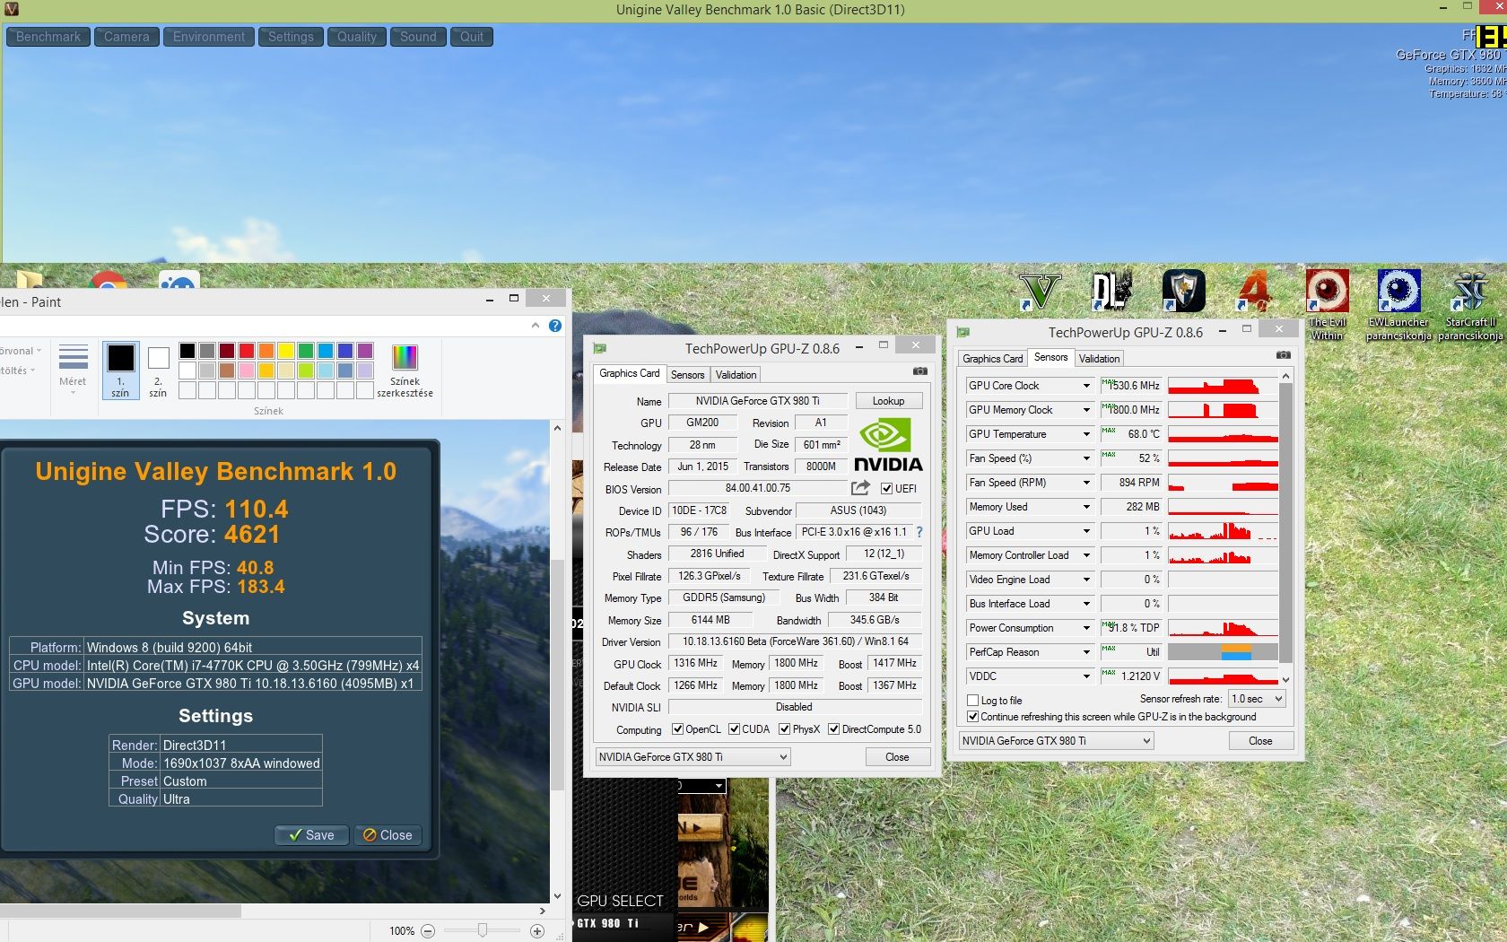Image resolution: width=1507 pixels, height=942 pixels.
Task: Toggle Continue refreshing in background checkbox
Action: click(x=972, y=717)
